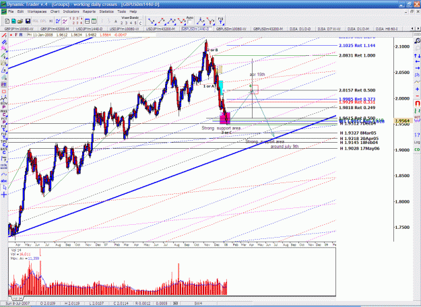Select the blue crosshair plus tool
The image size is (421, 307).
pyautogui.click(x=4, y=195)
